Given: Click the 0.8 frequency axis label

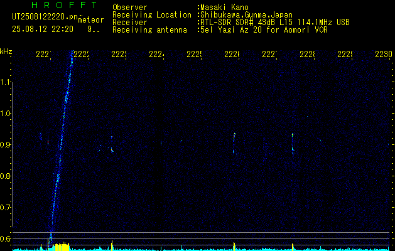Looking at the screenshot, I should click(5, 176).
